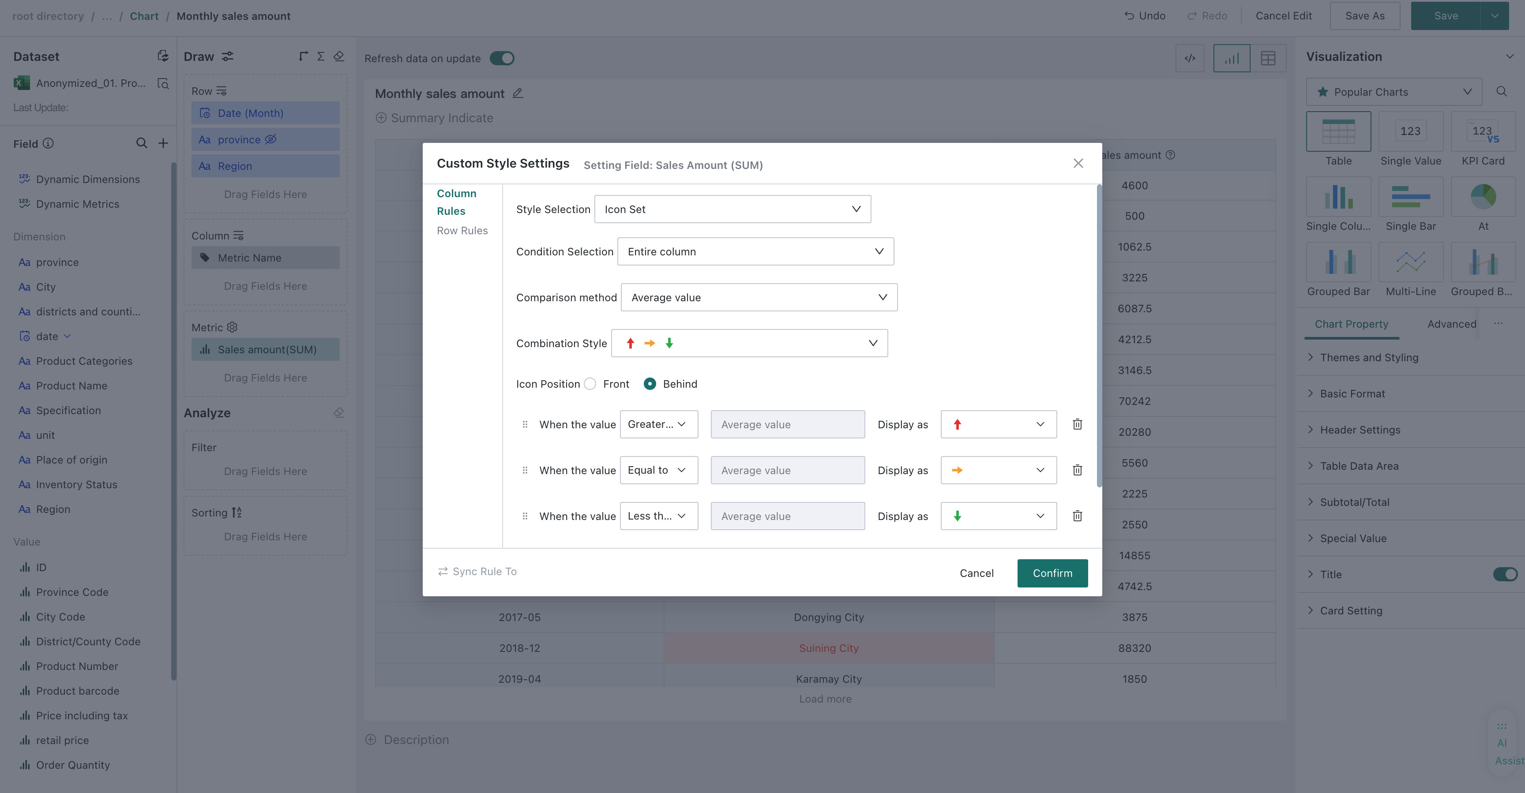Click the sum sigma icon in Draw
Image resolution: width=1525 pixels, height=793 pixels.
pyautogui.click(x=321, y=56)
